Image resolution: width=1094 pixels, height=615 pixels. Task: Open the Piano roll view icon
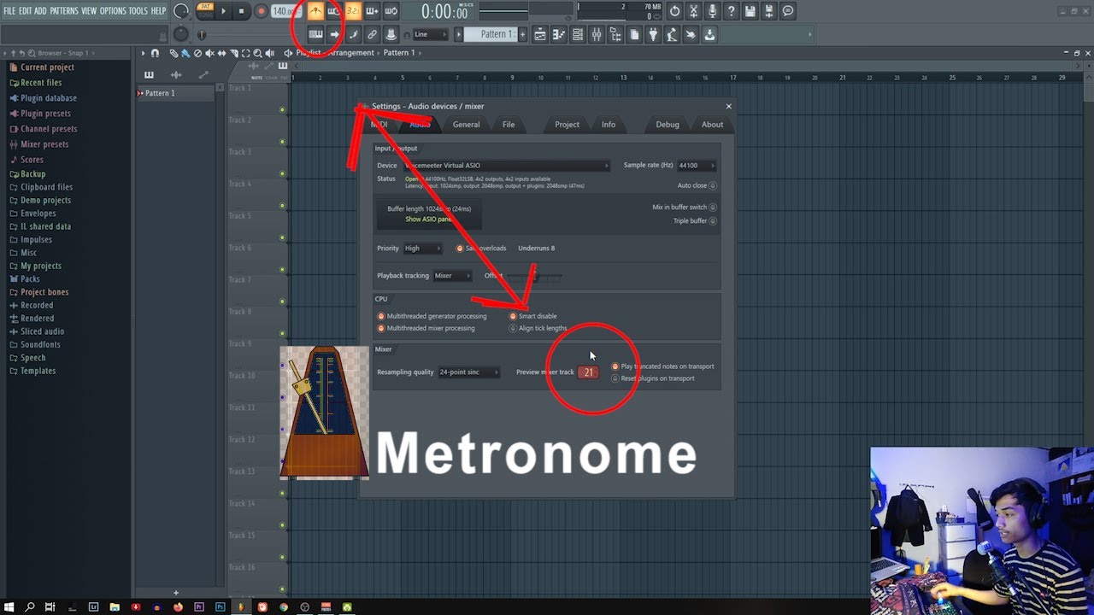559,34
